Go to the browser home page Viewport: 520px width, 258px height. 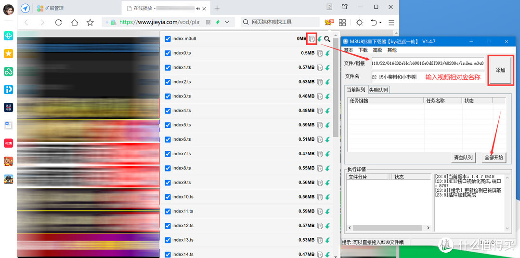tap(74, 23)
